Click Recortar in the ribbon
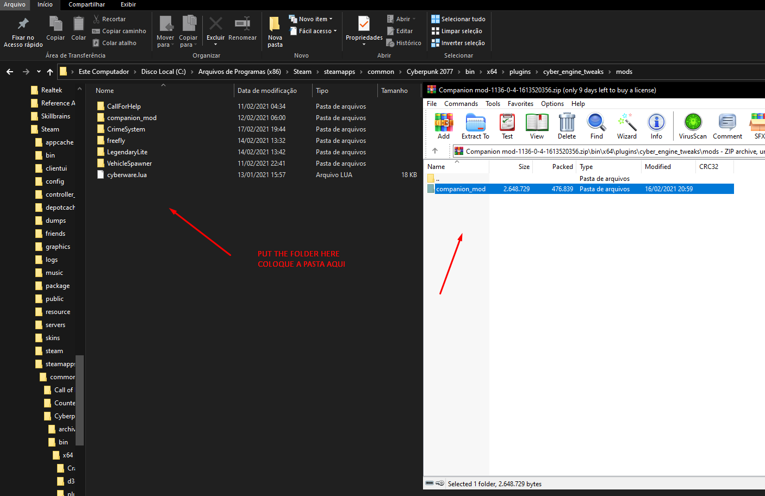 (109, 19)
